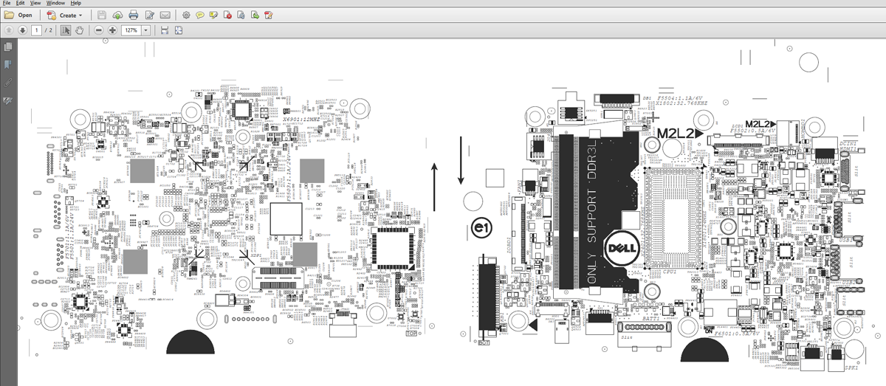Click the Fit One Full Page icon
The image size is (886, 386).
click(179, 30)
